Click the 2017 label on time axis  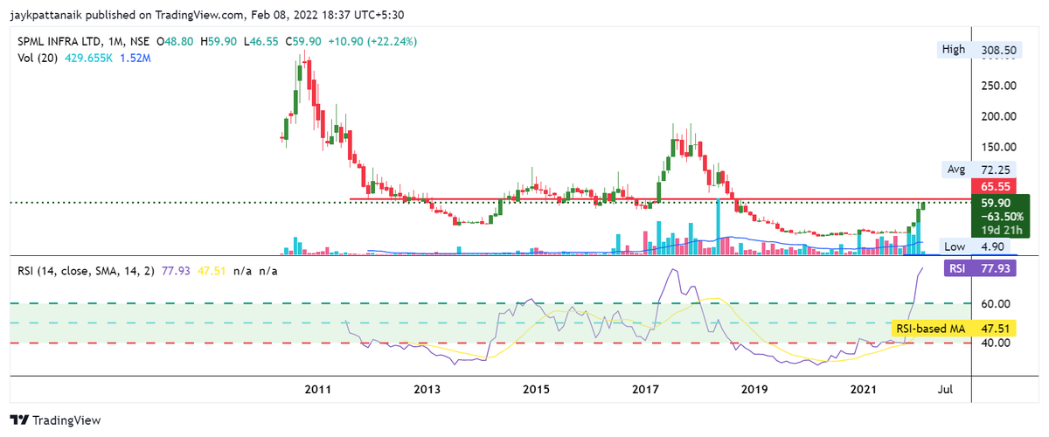pyautogui.click(x=646, y=389)
